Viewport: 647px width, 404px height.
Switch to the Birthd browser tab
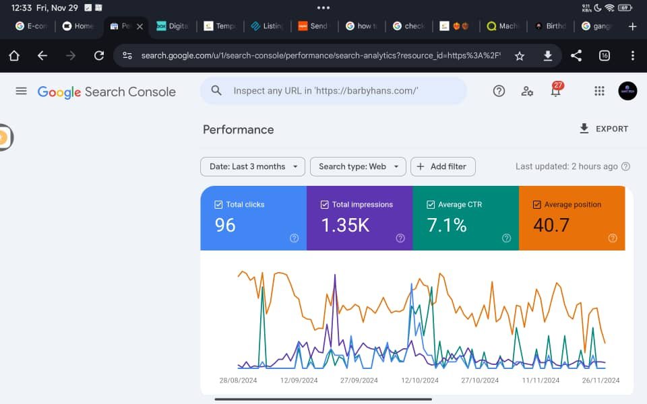click(x=550, y=26)
